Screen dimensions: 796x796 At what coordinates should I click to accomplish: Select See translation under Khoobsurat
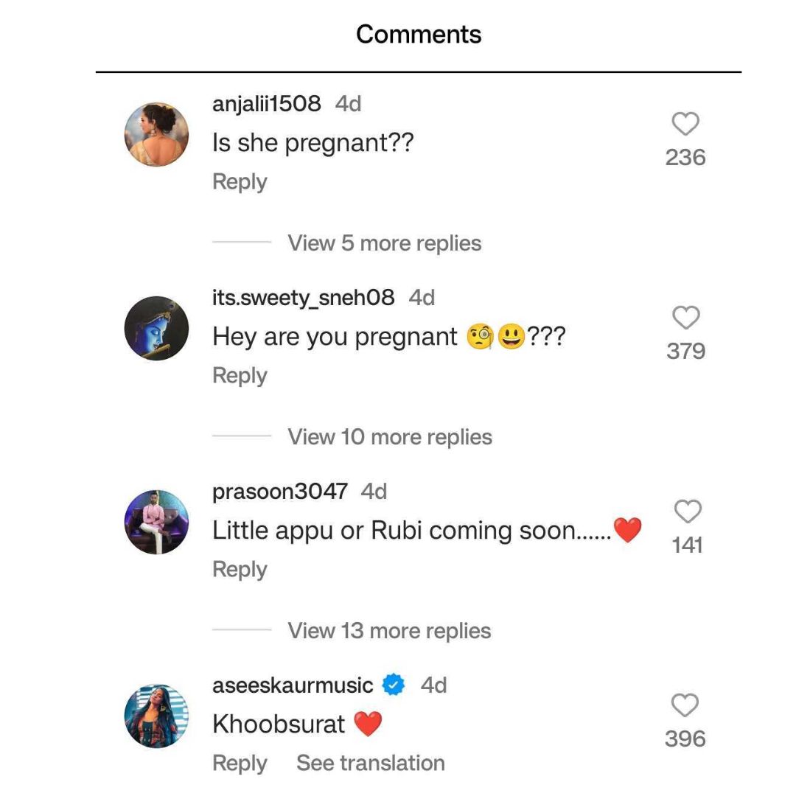coord(371,763)
